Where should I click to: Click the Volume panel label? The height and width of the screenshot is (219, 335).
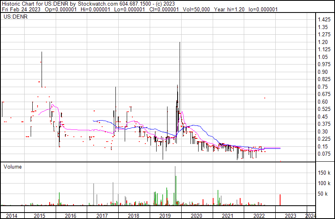pos(13,167)
